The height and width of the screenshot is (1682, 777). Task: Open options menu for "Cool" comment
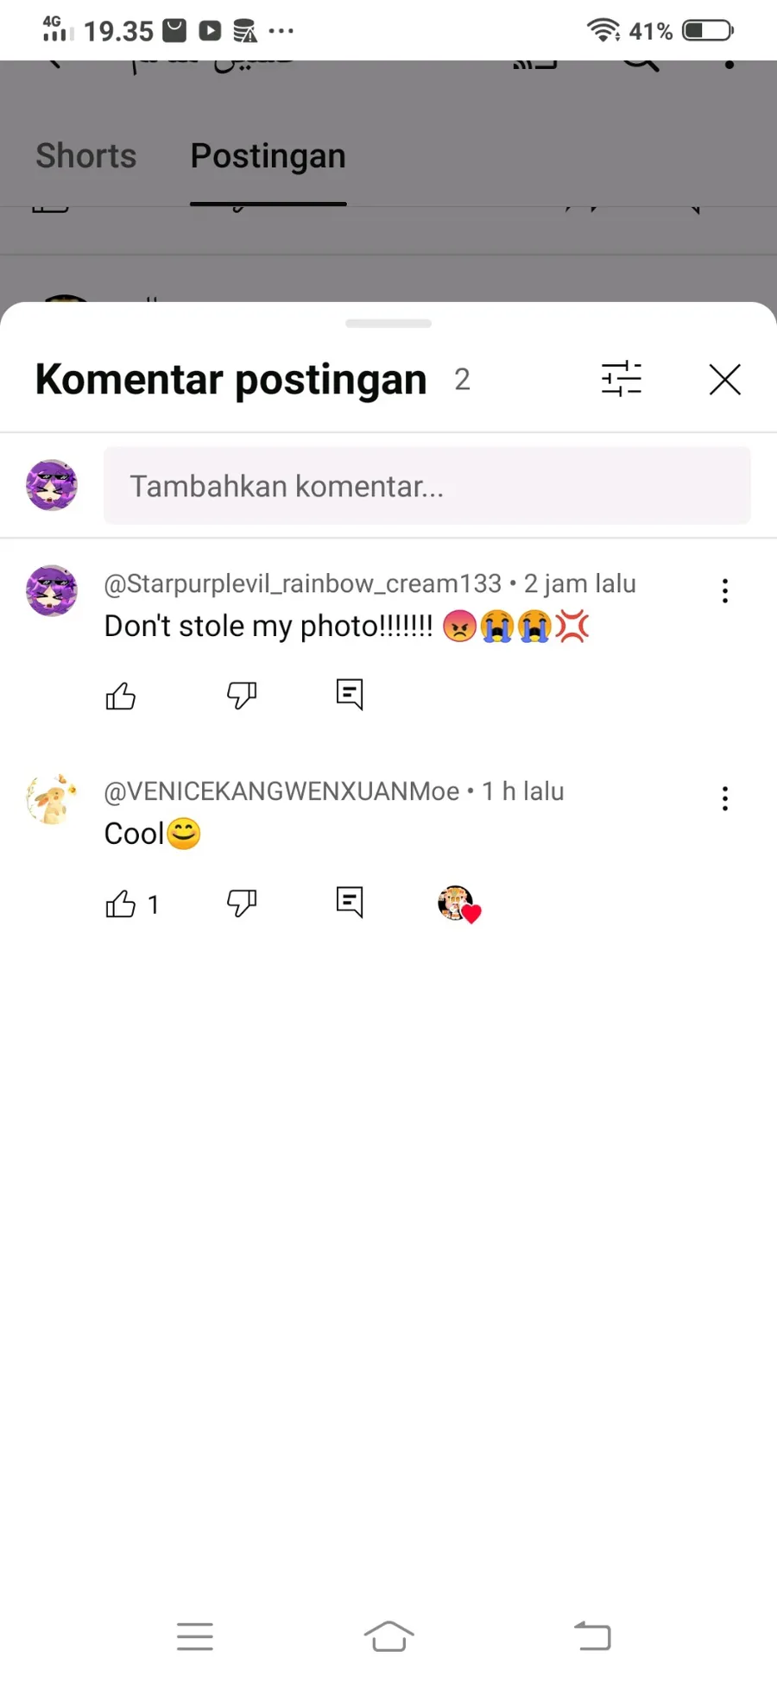(725, 799)
